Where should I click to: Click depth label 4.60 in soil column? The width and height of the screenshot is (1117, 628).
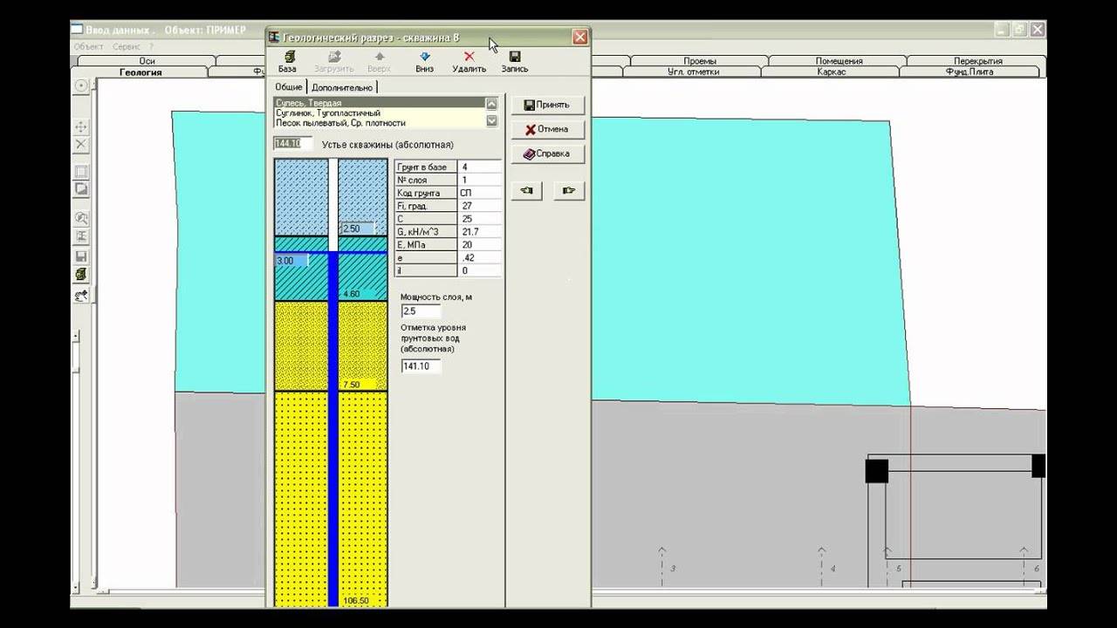(353, 295)
